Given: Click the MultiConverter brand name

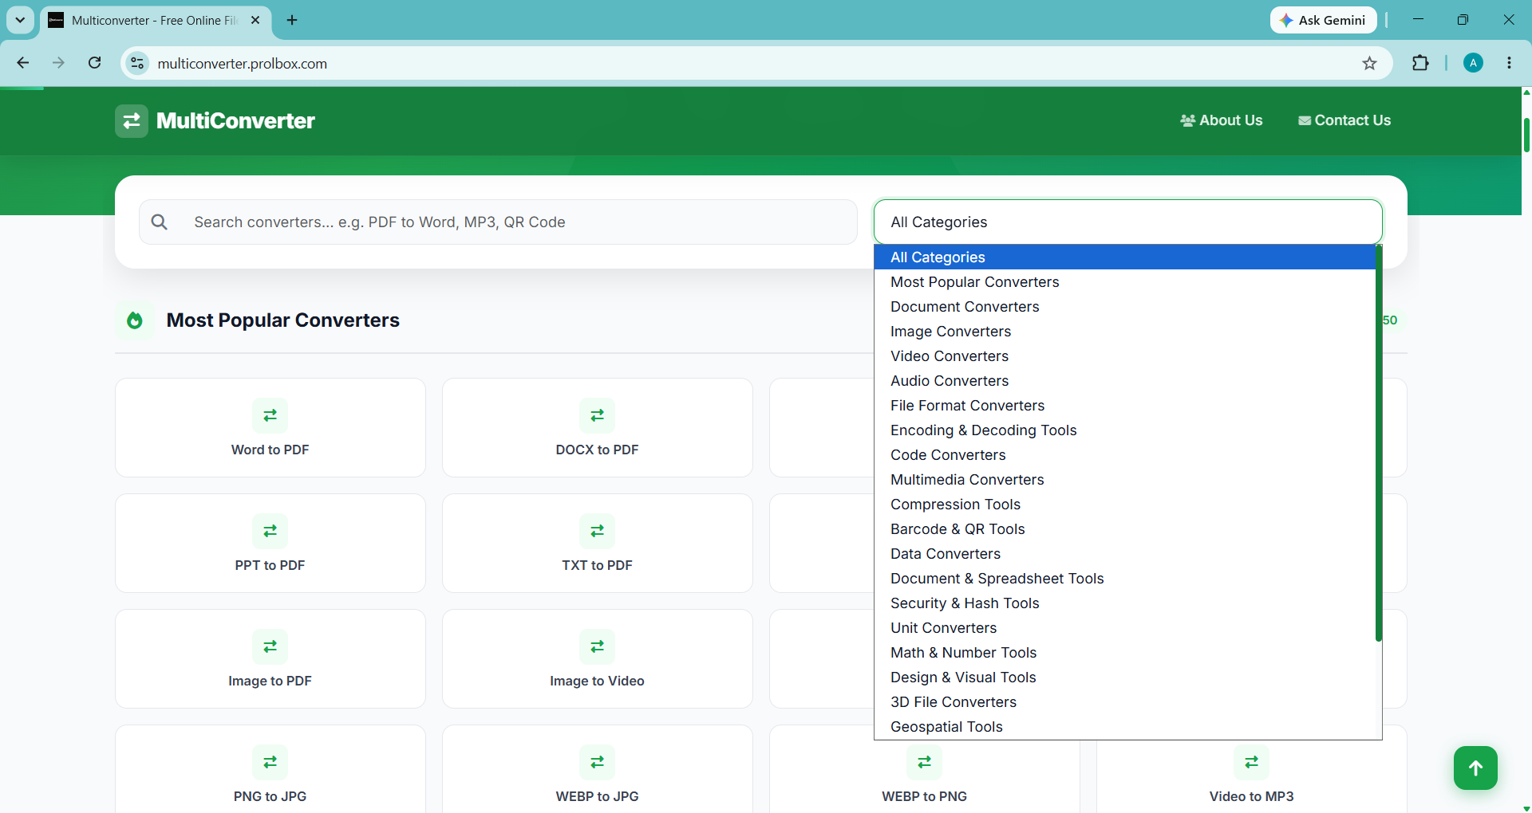Looking at the screenshot, I should coord(235,121).
